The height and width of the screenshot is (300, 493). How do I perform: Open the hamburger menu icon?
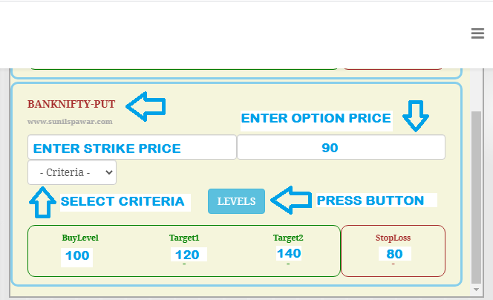(x=477, y=33)
